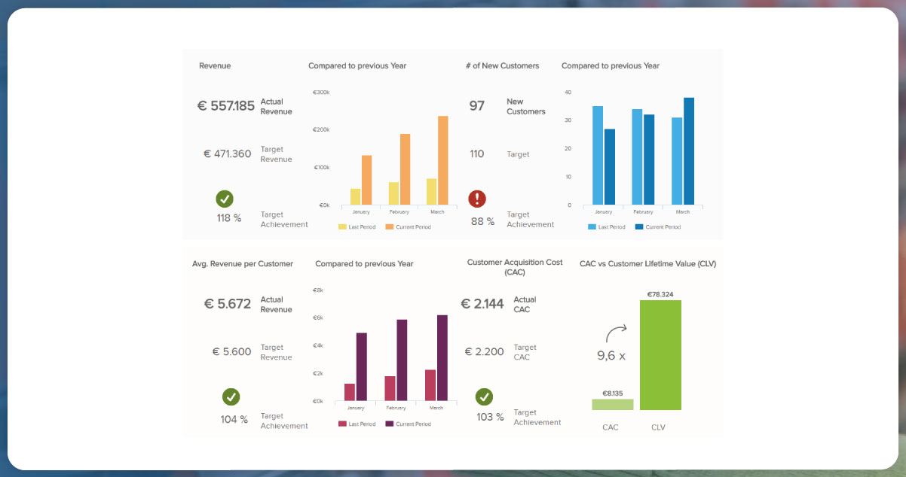Click the €8k axis label

click(x=318, y=290)
